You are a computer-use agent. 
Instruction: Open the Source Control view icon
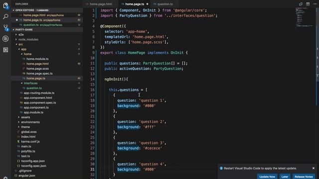5,27
